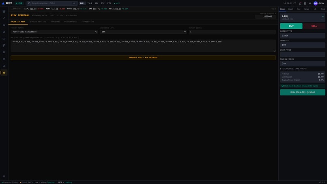Open settings gear icon in top bar
The image size is (327, 184).
[310, 3]
